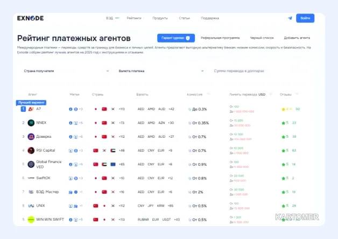Expand the Страна получателя dropdown

[x=66, y=71]
